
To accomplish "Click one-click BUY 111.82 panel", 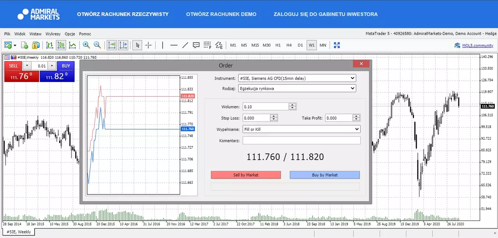I will pos(57,76).
